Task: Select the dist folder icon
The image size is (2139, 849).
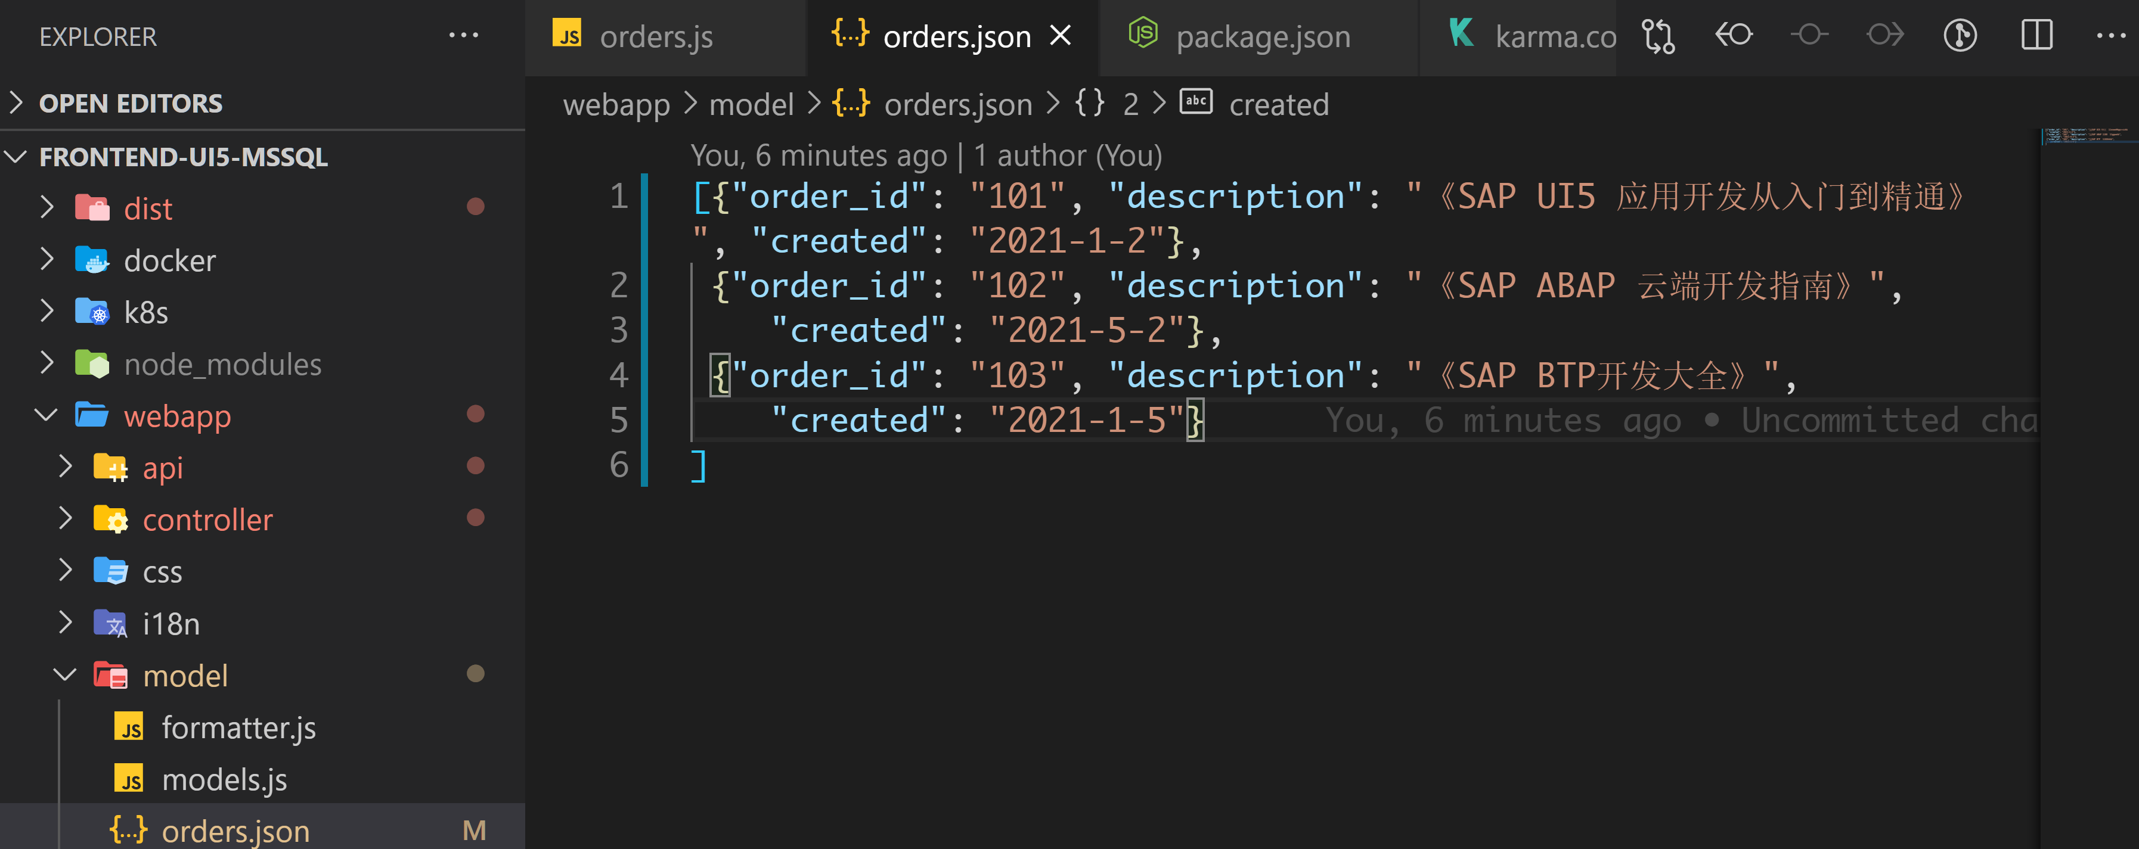Action: [x=92, y=207]
